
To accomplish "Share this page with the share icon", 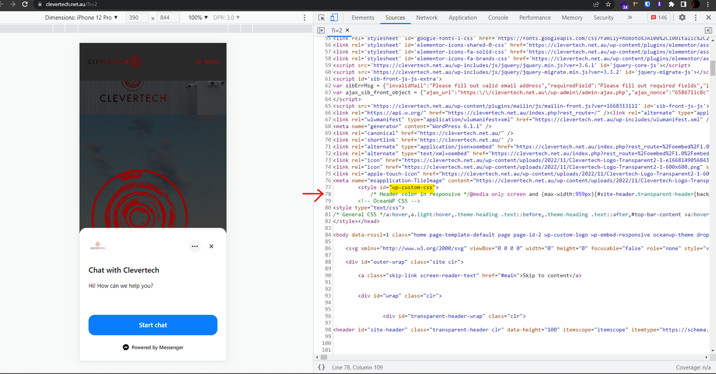I will (x=596, y=4).
